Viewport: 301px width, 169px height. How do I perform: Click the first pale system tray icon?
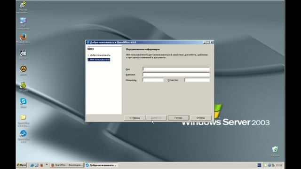[x=265, y=165]
